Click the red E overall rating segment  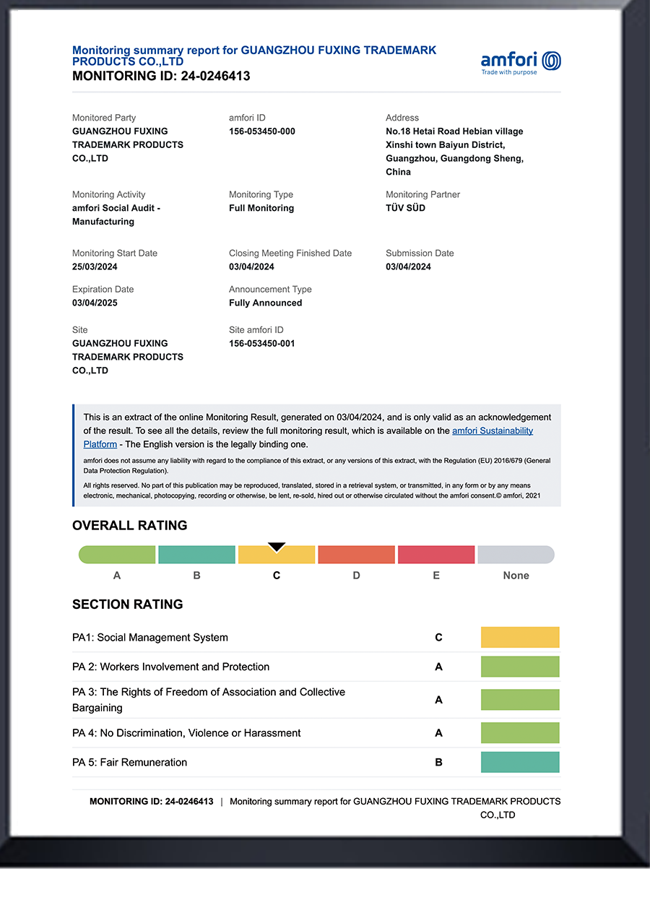pos(436,555)
